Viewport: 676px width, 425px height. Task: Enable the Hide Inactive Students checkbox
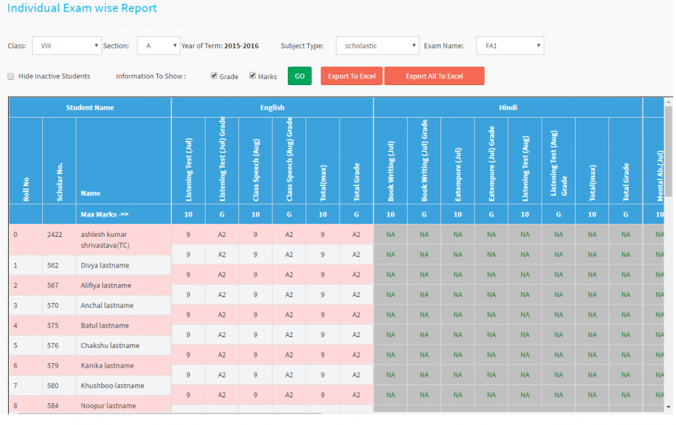[x=11, y=76]
